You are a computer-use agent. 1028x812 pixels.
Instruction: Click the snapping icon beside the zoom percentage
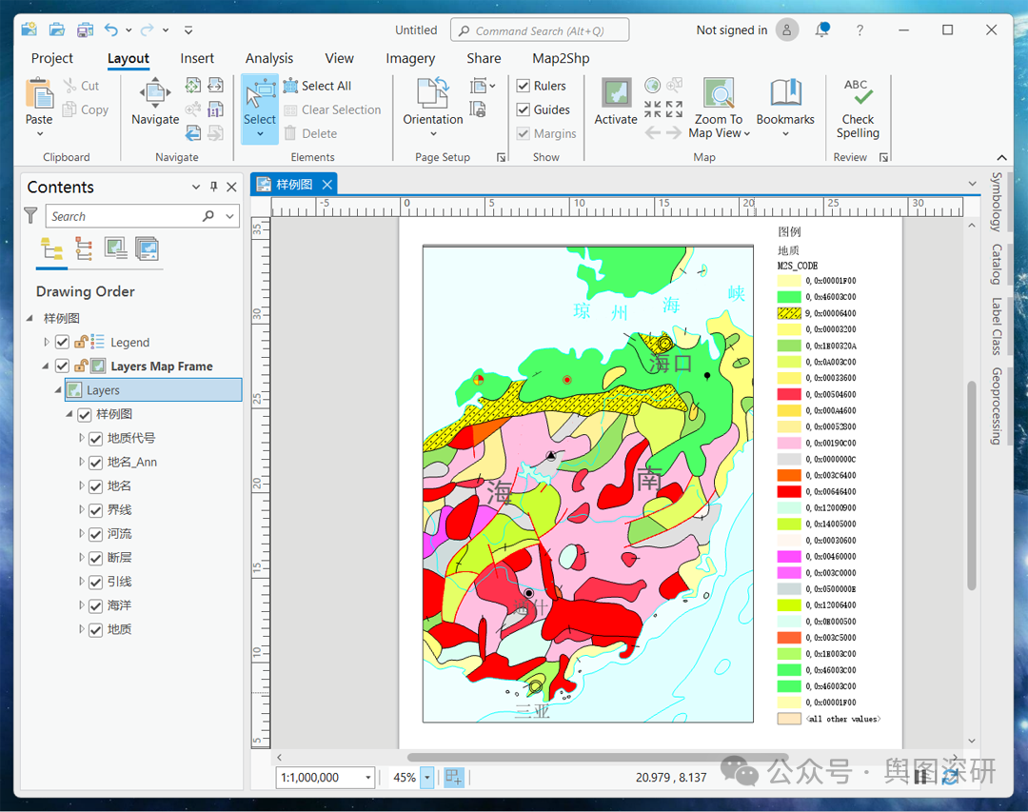454,777
